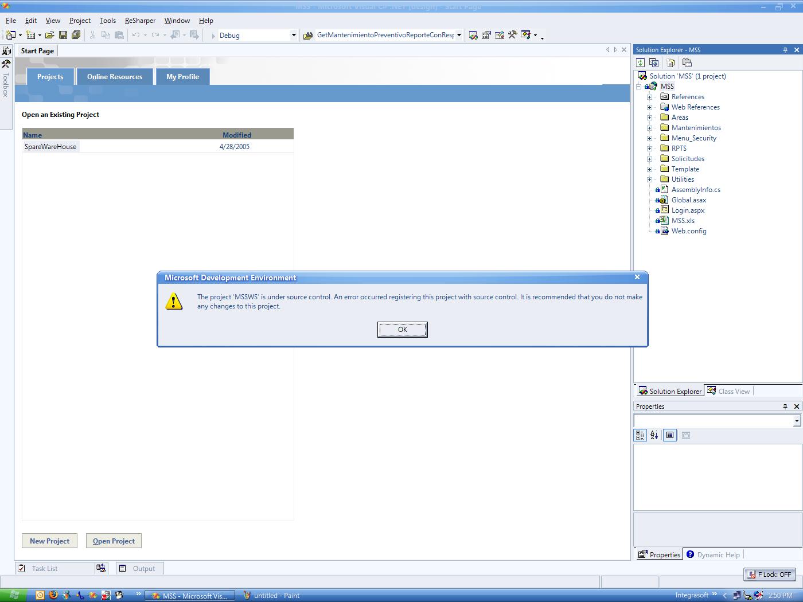The image size is (803, 602).
Task: Open the Tools menu
Action: [107, 20]
